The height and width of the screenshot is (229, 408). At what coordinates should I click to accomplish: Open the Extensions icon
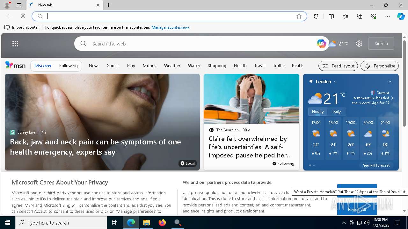point(316,16)
